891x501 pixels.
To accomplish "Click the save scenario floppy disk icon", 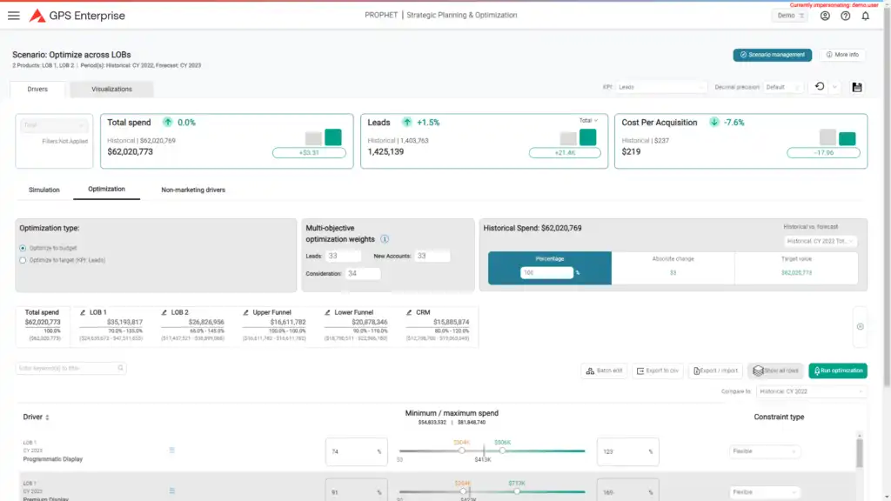I will pyautogui.click(x=857, y=87).
